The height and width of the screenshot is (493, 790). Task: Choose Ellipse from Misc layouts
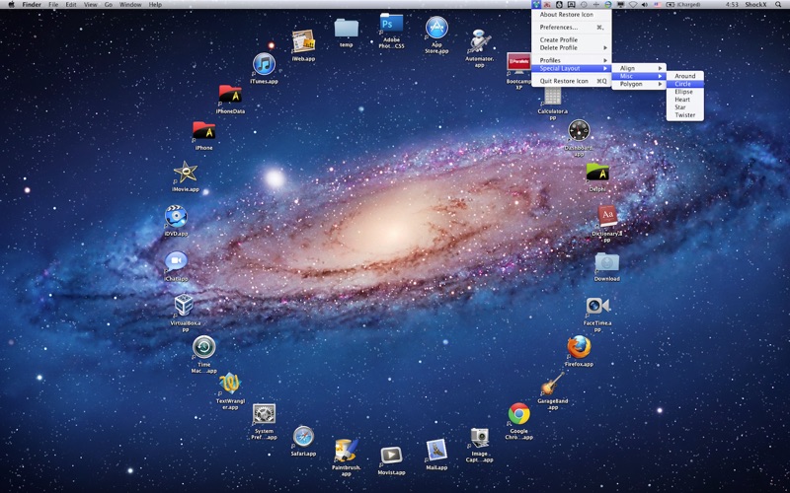tap(684, 92)
